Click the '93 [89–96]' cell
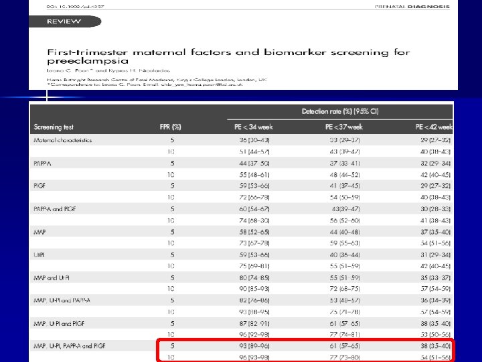Image resolution: width=482 pixels, height=362 pixels. coord(254,346)
